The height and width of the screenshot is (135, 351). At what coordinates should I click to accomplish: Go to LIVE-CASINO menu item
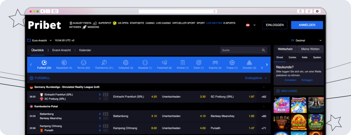pyautogui.click(x=163, y=23)
